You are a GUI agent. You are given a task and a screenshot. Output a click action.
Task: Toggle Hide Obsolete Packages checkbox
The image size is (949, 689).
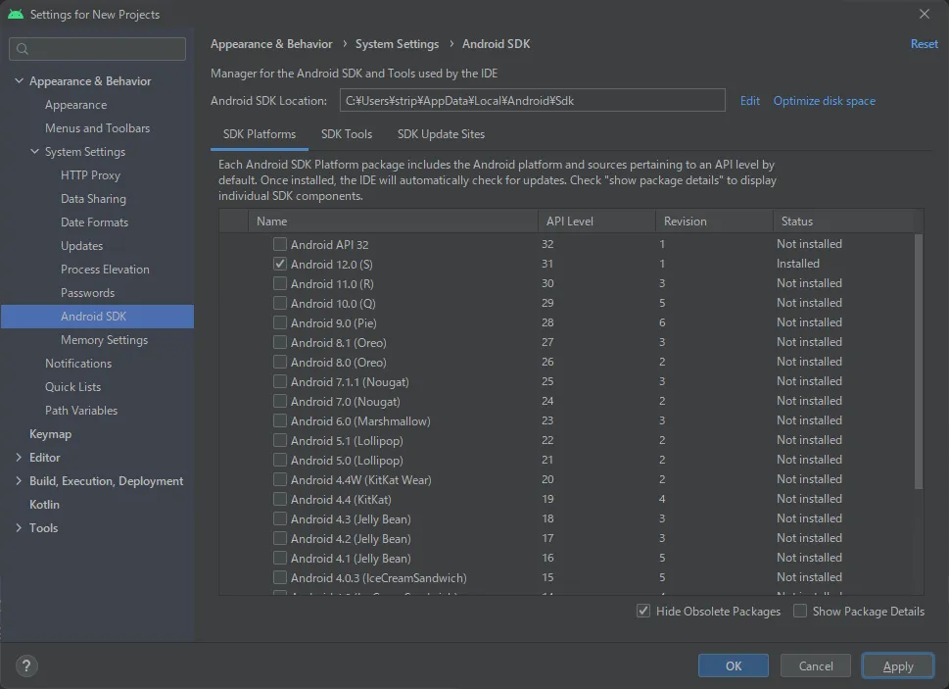click(x=643, y=611)
